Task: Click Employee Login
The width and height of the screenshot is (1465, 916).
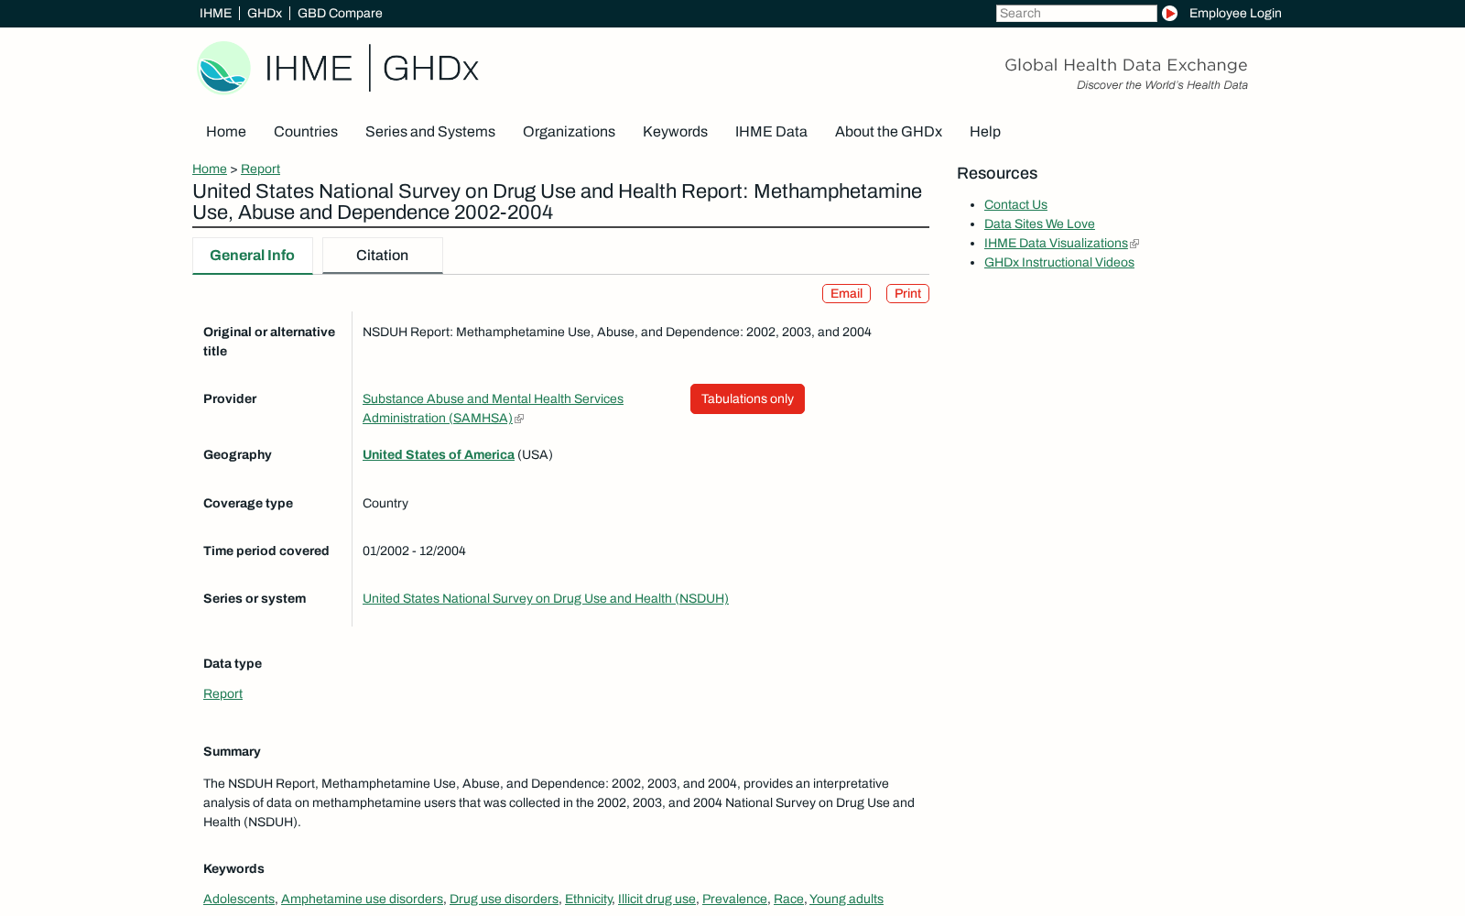Action: [1235, 13]
